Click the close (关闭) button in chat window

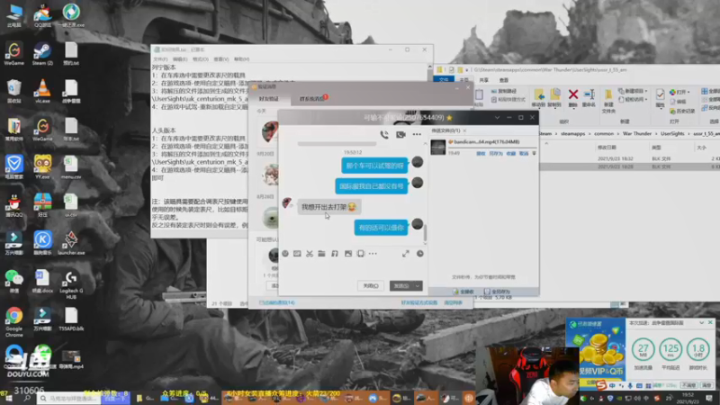[x=371, y=285]
